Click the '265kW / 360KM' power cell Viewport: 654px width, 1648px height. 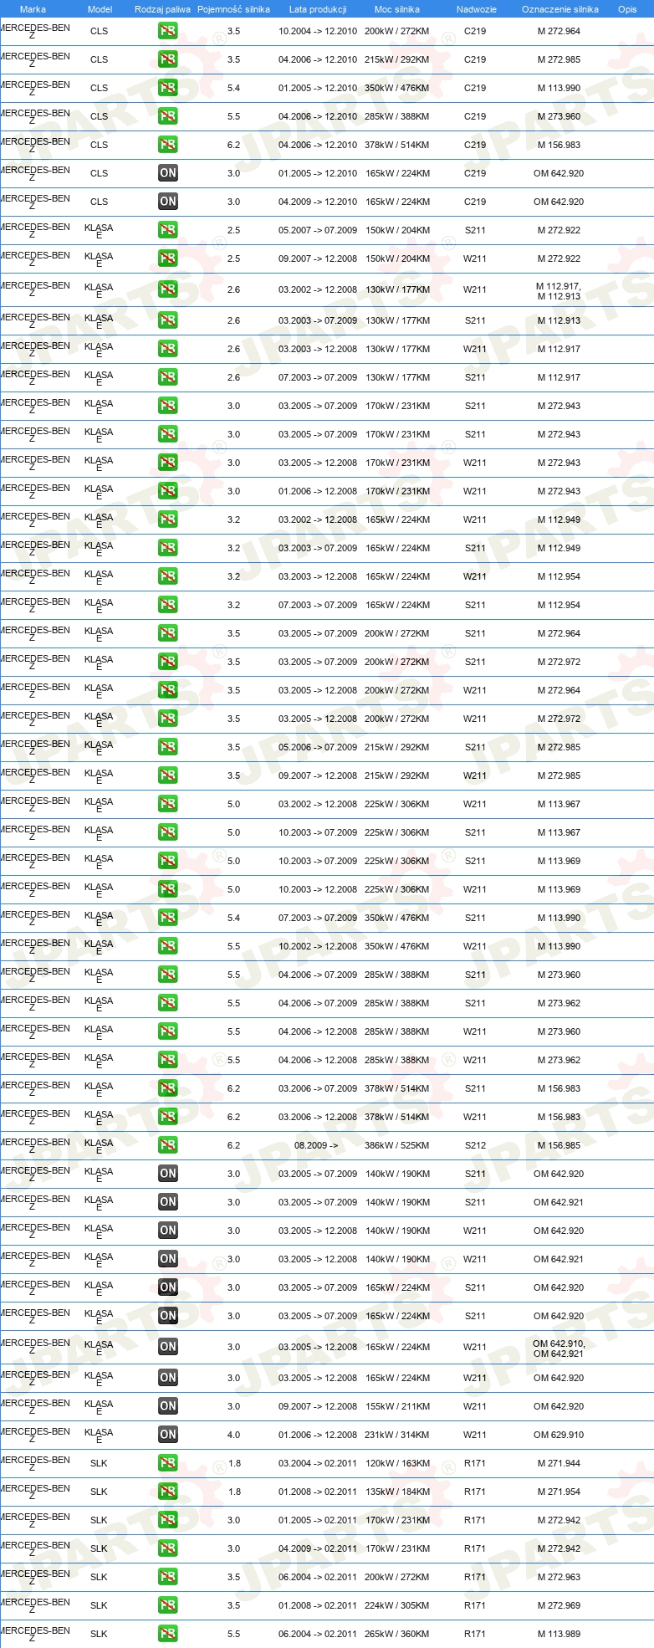pos(397,1634)
